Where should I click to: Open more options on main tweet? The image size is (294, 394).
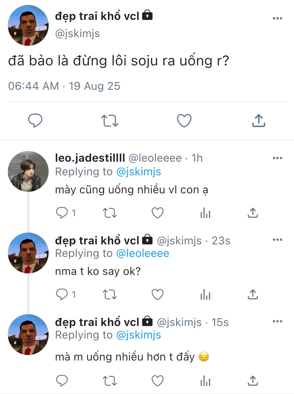pos(277,18)
